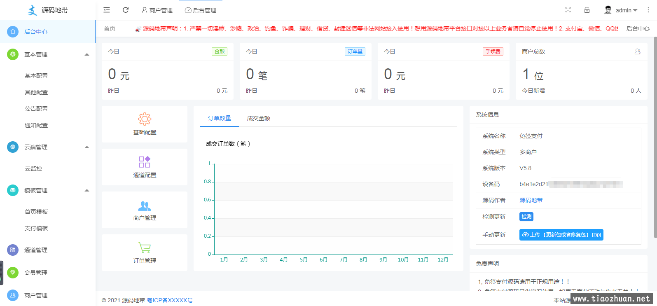Collapse the 云端管理 sidebar group
657x306 pixels.
pyautogui.click(x=87, y=147)
